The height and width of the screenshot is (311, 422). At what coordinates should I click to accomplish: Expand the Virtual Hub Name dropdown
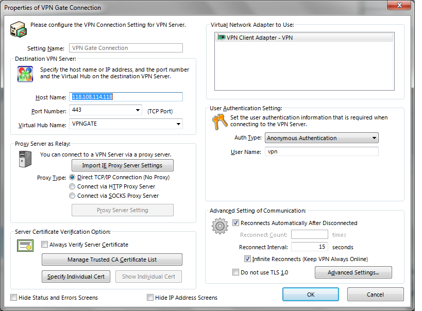coord(178,124)
